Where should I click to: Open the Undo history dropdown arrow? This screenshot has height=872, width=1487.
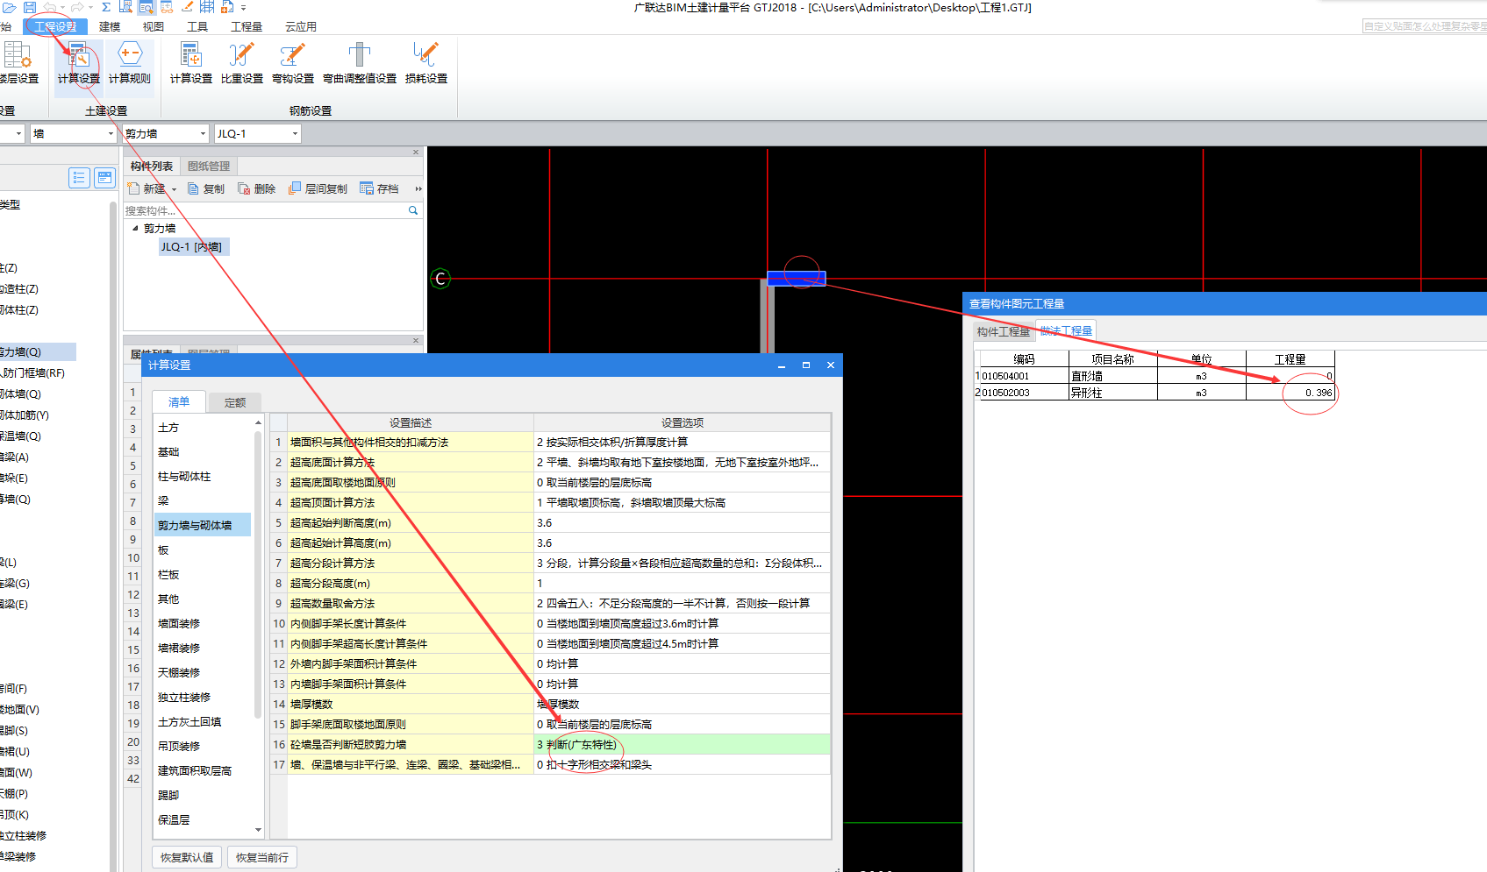click(63, 7)
